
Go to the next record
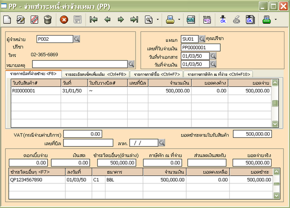[120, 20]
